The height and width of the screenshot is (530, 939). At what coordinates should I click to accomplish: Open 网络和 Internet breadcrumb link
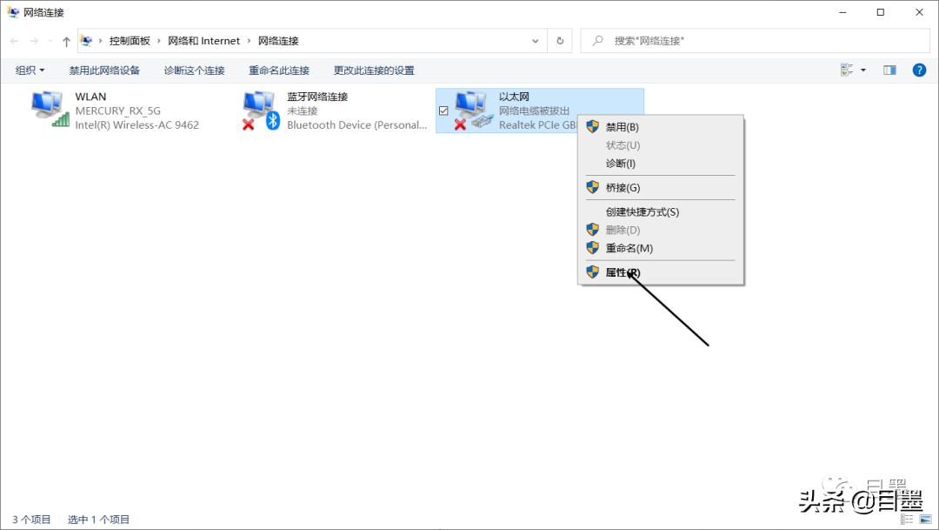click(x=204, y=40)
